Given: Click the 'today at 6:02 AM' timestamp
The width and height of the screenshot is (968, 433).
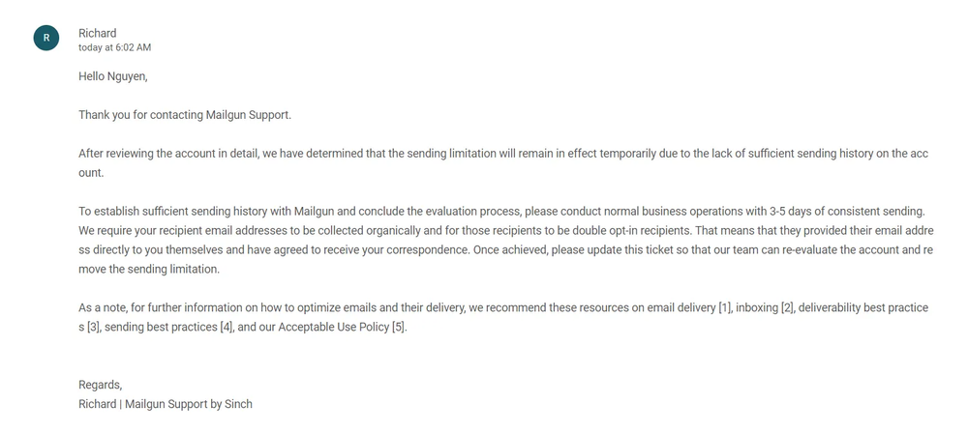Looking at the screenshot, I should tap(114, 47).
